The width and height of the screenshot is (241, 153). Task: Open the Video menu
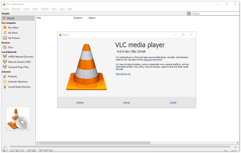(35, 9)
